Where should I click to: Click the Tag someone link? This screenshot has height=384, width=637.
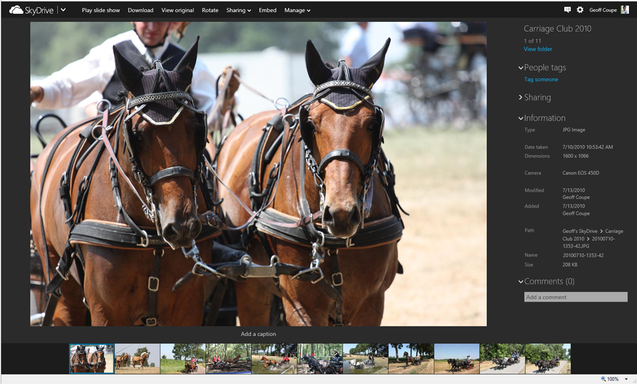coord(541,80)
